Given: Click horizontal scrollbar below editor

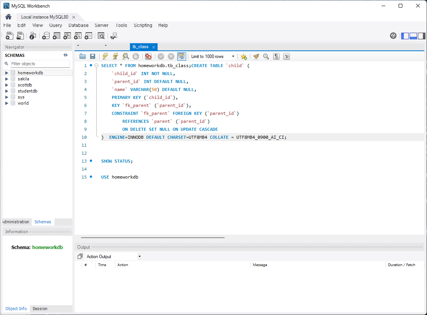Looking at the screenshot, I should point(153,238).
